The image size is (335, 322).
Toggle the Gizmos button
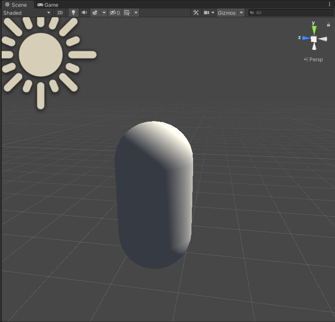227,13
